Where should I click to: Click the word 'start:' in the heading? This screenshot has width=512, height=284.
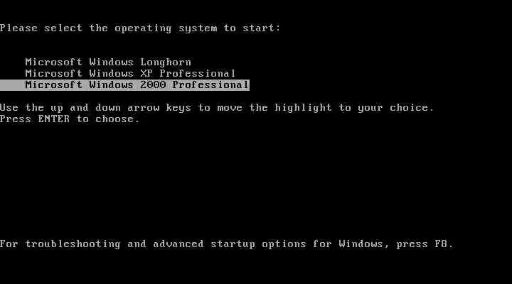262,28
